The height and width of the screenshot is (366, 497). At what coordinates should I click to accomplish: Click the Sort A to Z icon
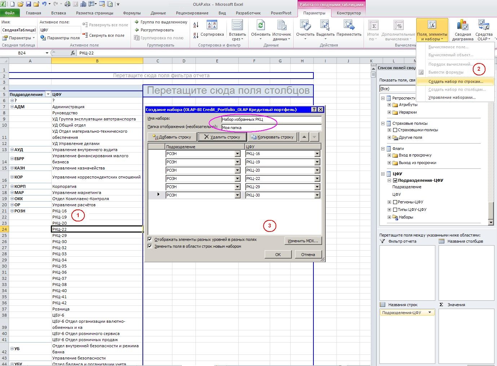point(196,25)
